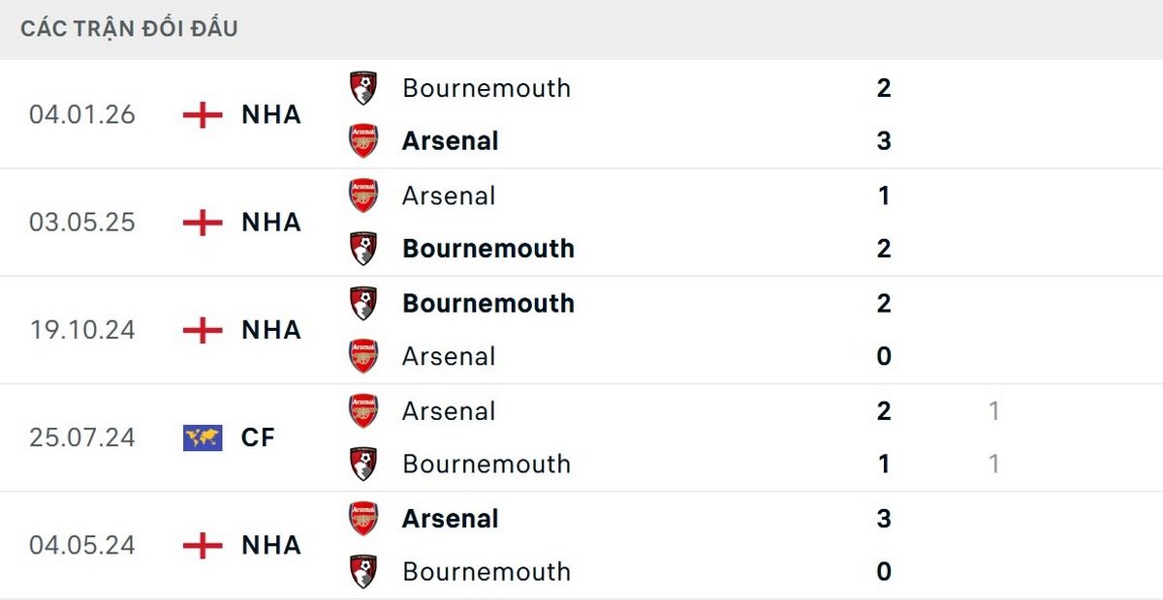1163x600 pixels.
Task: Select the England flag beside the 19.10.24 match
Action: [202, 330]
